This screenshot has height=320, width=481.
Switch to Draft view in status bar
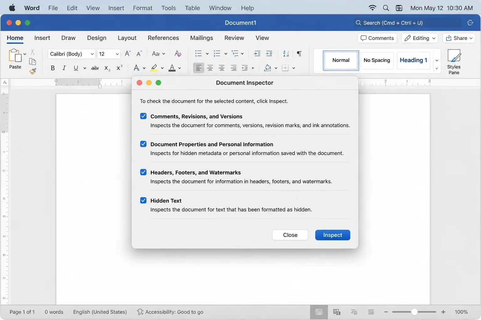pyautogui.click(x=371, y=312)
